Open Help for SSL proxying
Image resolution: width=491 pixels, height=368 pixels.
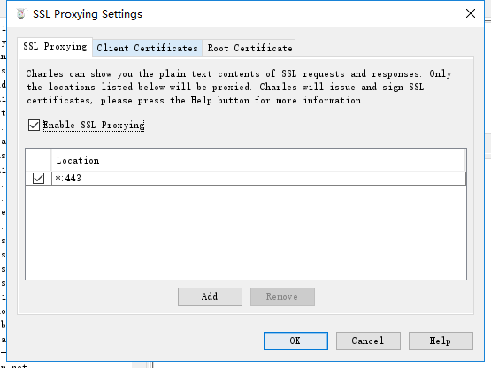[x=441, y=341]
